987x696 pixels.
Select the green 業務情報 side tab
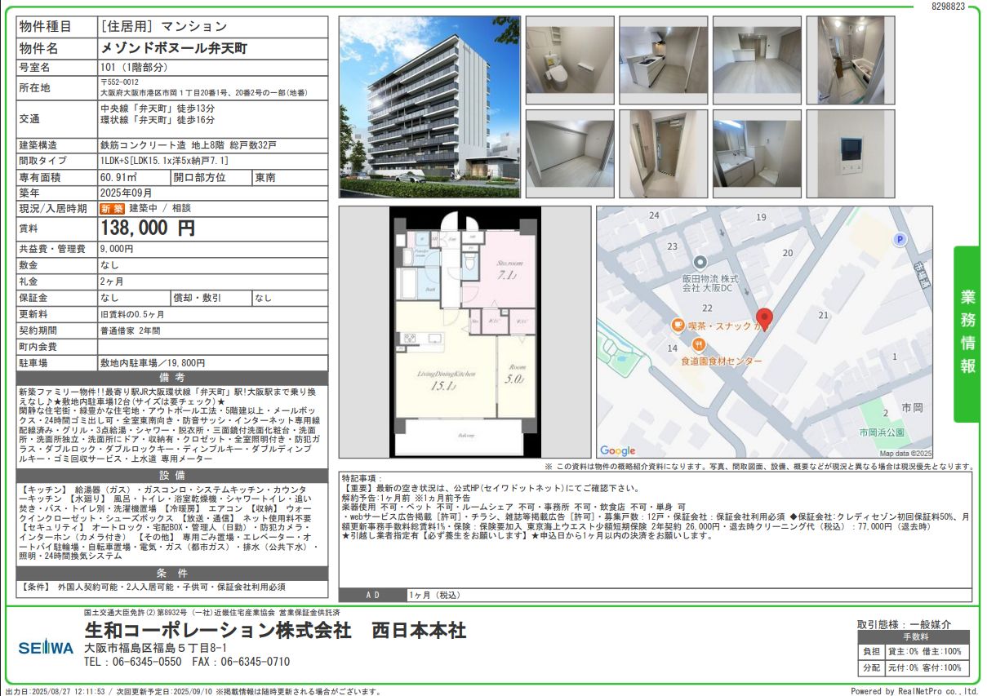click(967, 333)
